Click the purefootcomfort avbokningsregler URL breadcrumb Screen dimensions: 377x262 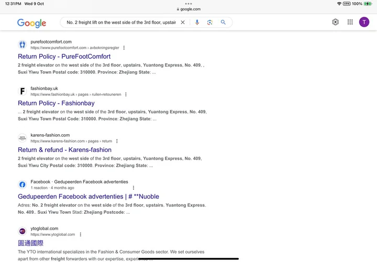click(75, 48)
